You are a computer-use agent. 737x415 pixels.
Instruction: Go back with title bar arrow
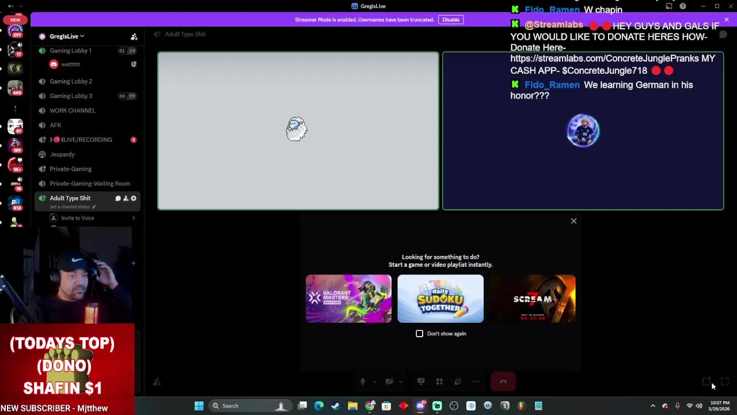point(10,6)
